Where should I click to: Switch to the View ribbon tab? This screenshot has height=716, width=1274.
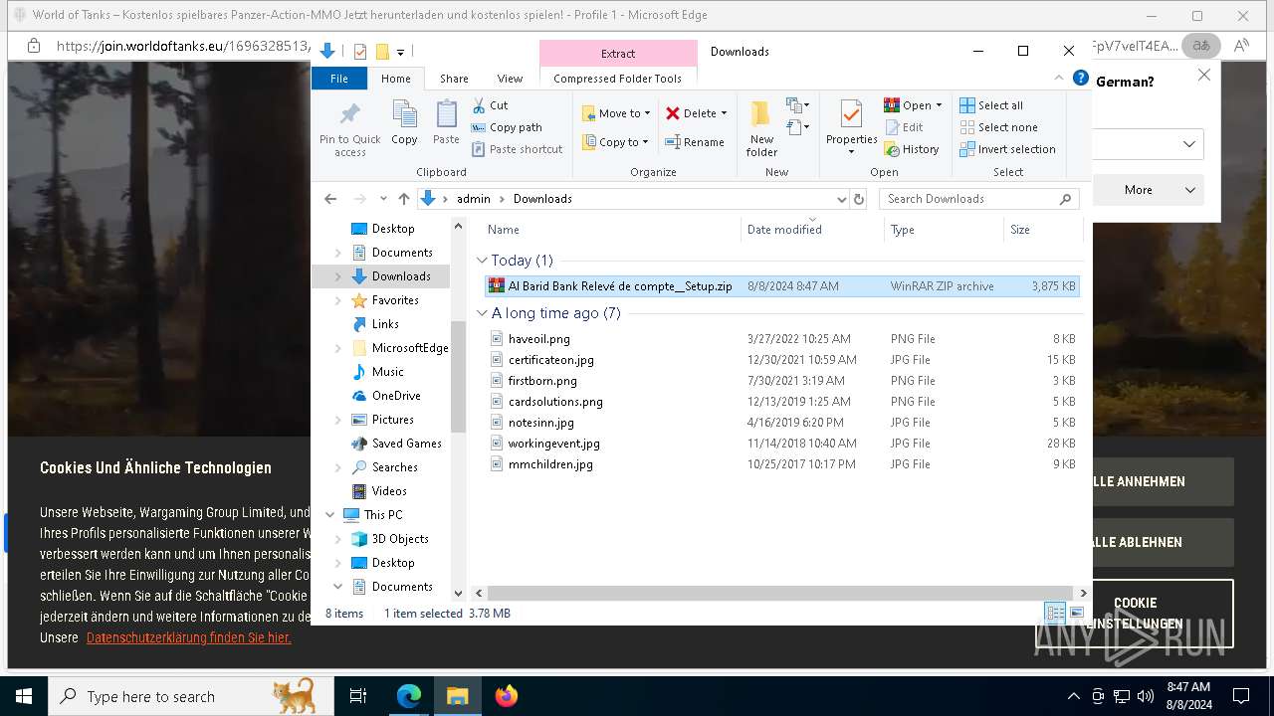click(x=510, y=79)
